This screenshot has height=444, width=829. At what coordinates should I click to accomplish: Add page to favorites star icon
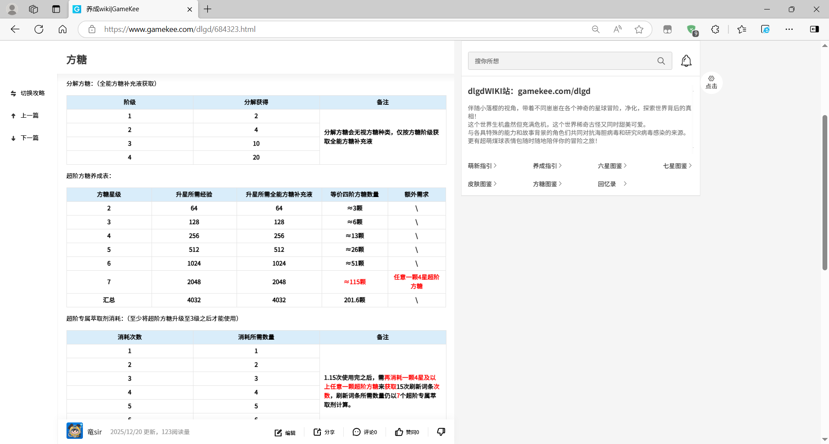[x=639, y=29]
